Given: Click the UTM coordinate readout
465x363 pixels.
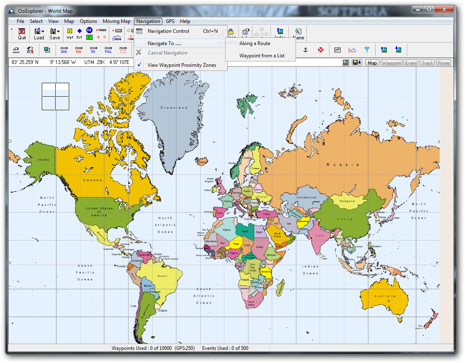Looking at the screenshot, I should click(106, 62).
